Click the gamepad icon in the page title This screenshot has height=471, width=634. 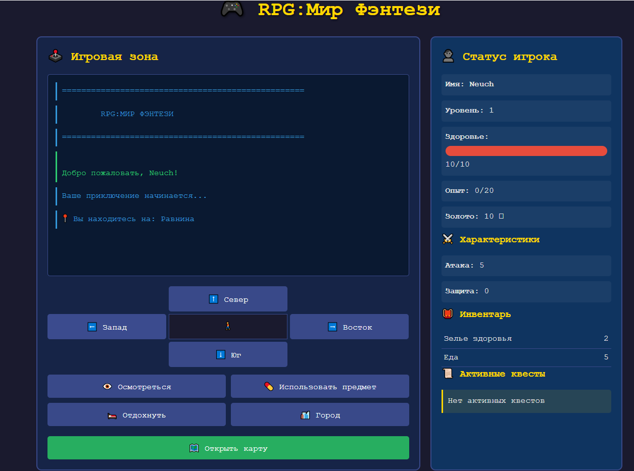[232, 9]
